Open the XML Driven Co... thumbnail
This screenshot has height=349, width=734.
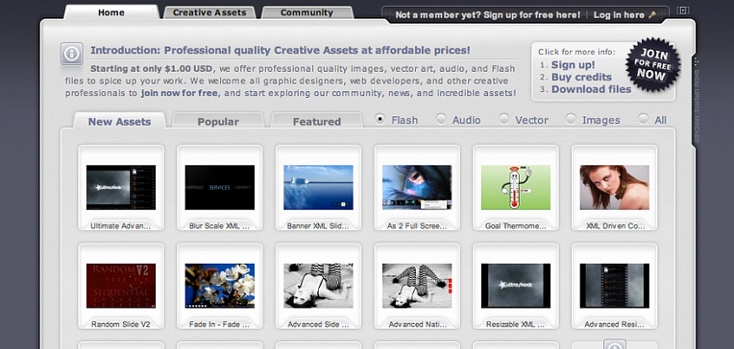point(615,187)
